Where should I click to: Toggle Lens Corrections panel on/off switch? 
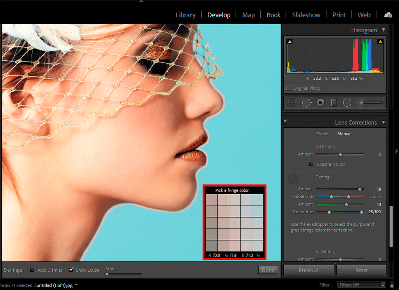coord(285,122)
